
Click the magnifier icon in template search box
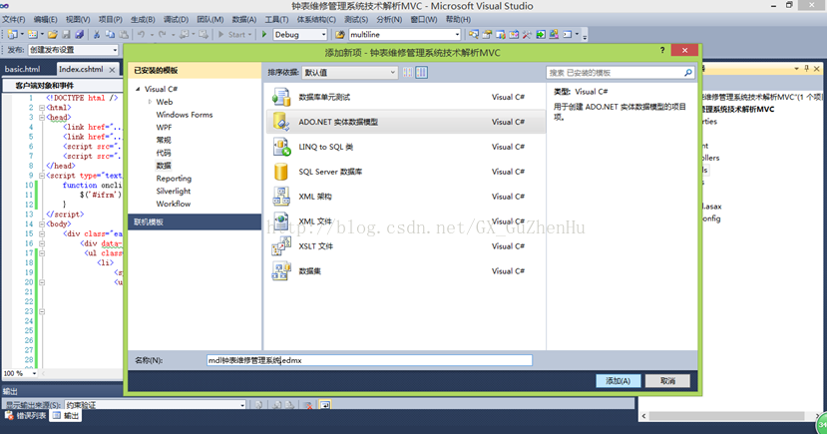tap(687, 73)
